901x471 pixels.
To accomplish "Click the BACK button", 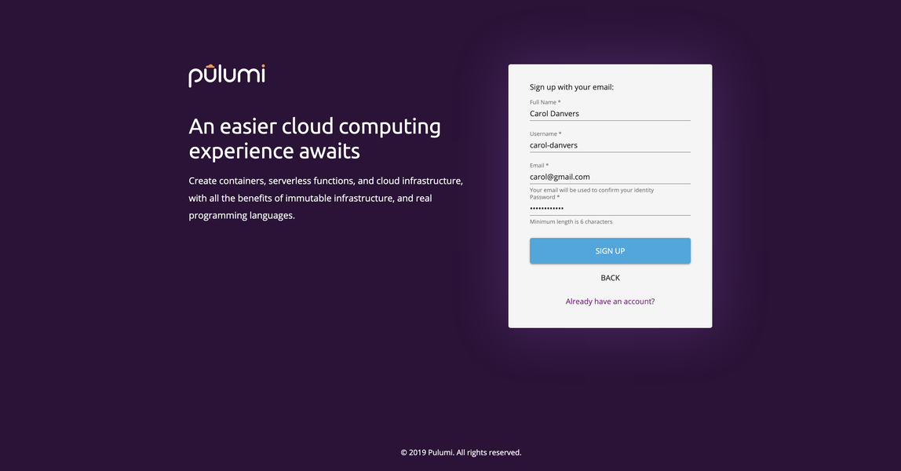I will [x=610, y=277].
